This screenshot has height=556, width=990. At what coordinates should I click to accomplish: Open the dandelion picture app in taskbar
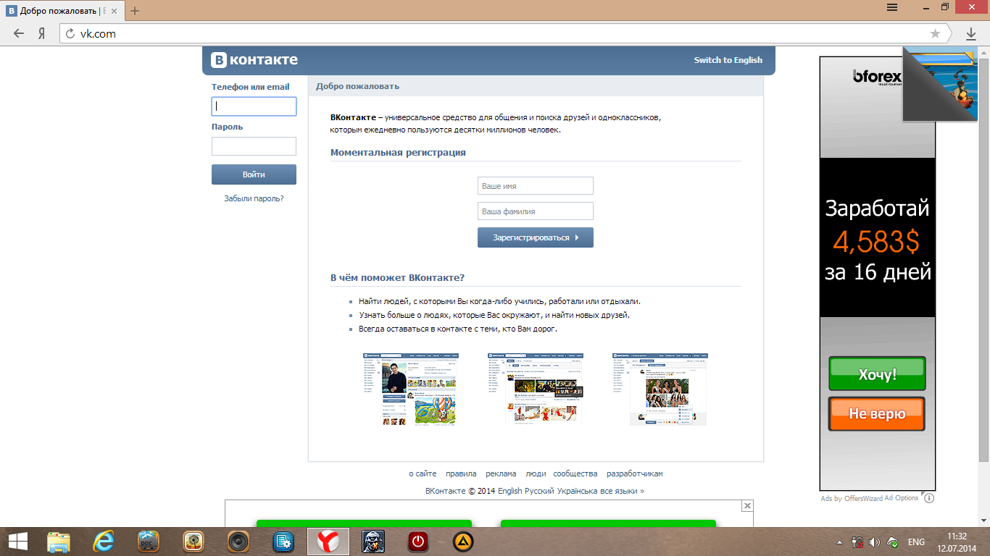(x=194, y=542)
